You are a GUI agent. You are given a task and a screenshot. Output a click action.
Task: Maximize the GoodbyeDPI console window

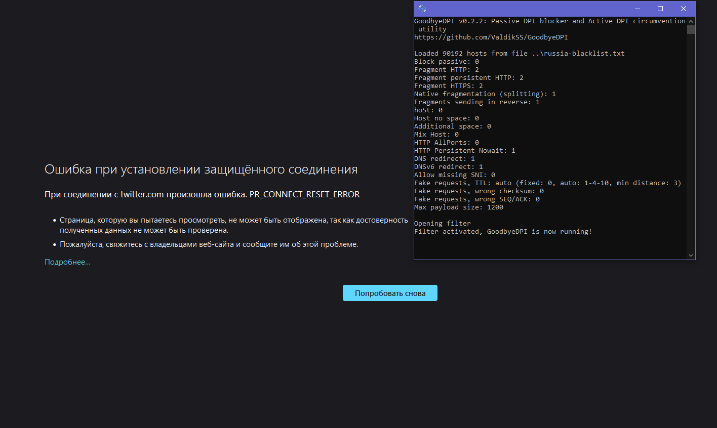tap(660, 9)
